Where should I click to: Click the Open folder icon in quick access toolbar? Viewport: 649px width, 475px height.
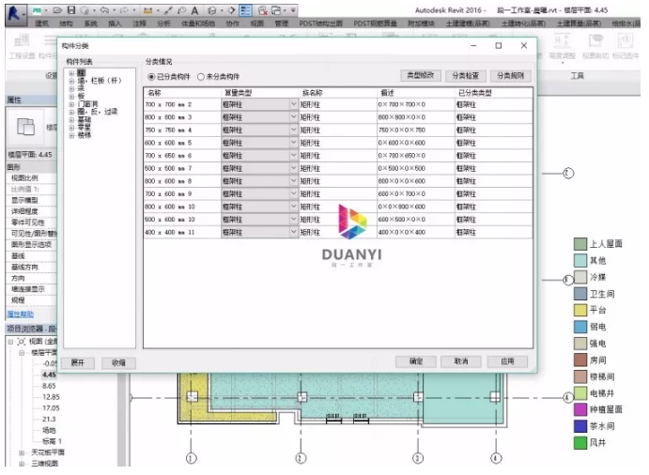pyautogui.click(x=57, y=10)
